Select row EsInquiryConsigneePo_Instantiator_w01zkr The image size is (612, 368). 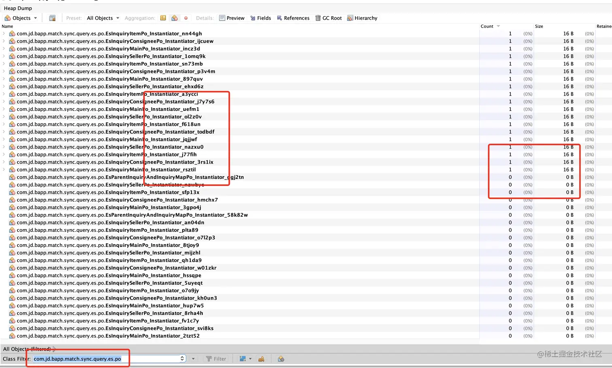[306, 268]
